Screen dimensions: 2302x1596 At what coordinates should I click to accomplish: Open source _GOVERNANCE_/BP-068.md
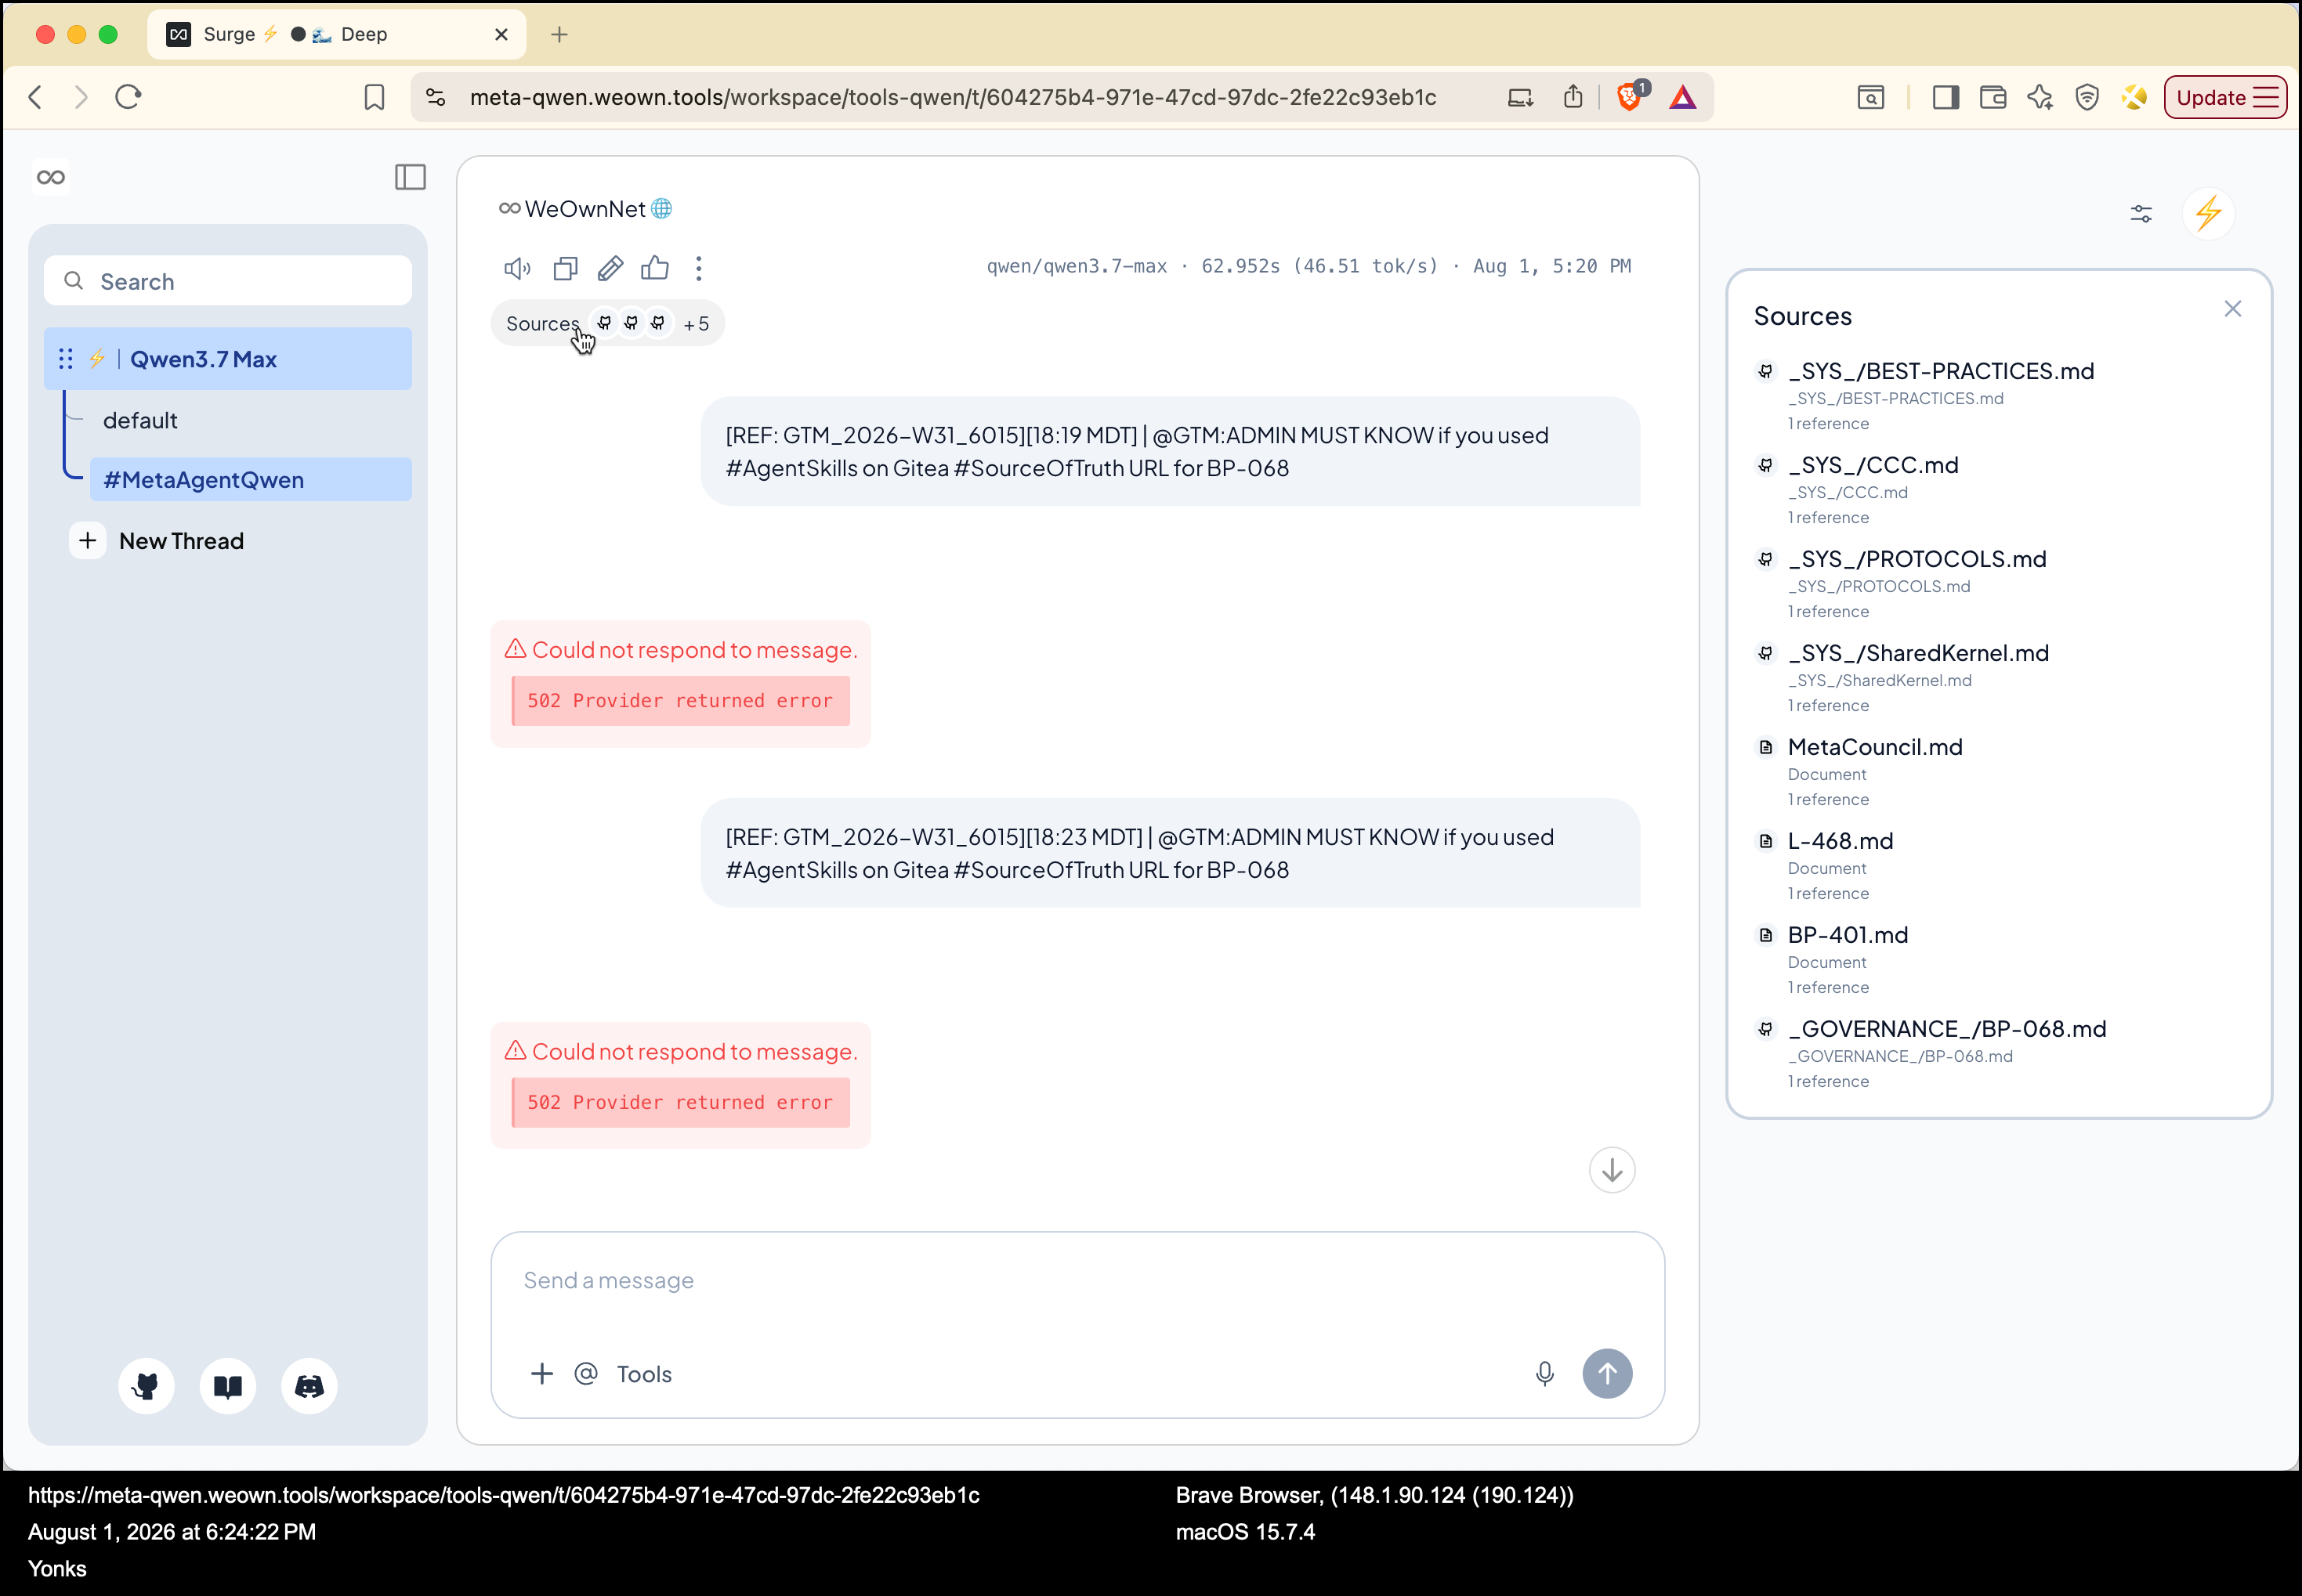coord(1947,1029)
